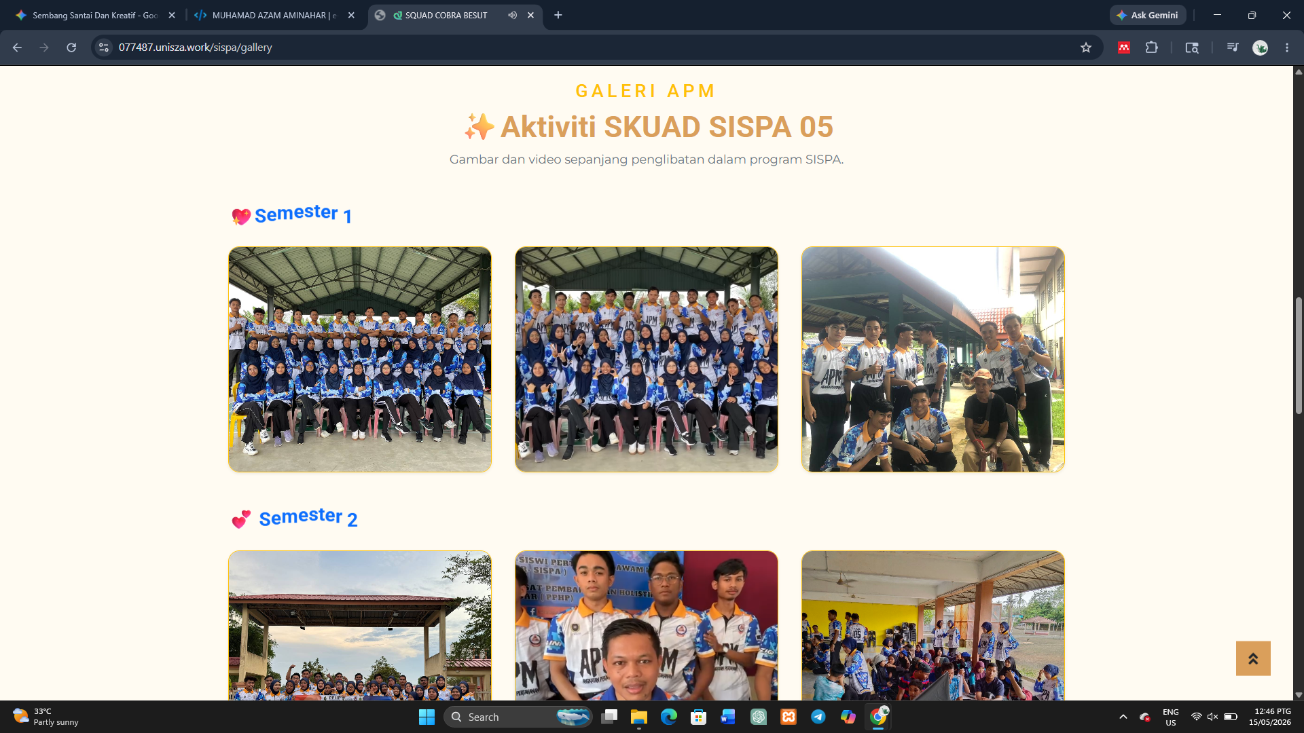Viewport: 1304px width, 733px height.
Task: Mute audio on SQUAD COBRA BESUT tab
Action: pyautogui.click(x=513, y=15)
